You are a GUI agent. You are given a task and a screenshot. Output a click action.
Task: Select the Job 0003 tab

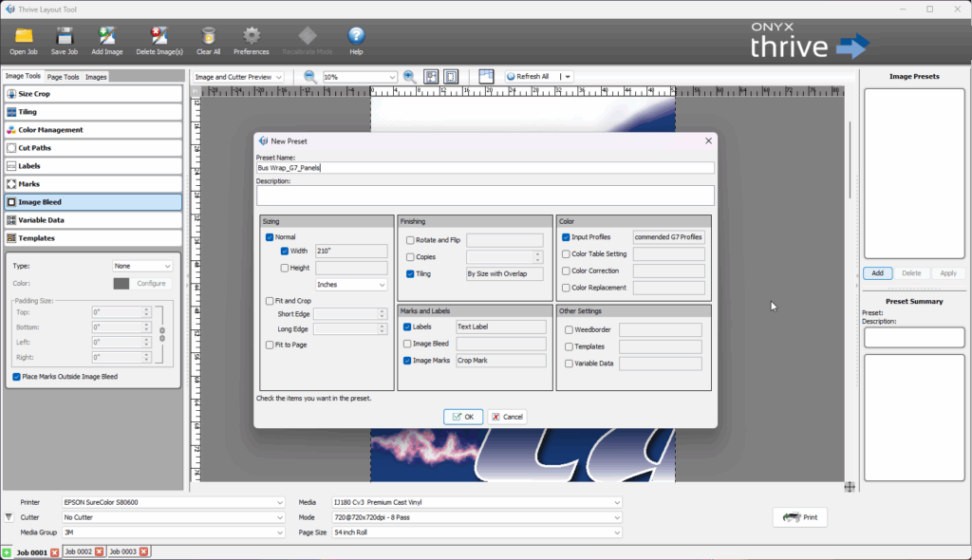123,550
